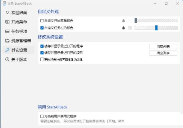Enable the 自定义开始菜单颜色 checkbox
The width and height of the screenshot is (183, 128).
[42, 21]
